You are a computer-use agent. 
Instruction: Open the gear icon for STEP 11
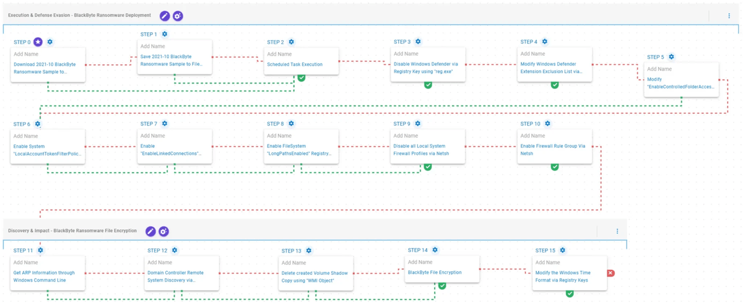click(x=40, y=250)
